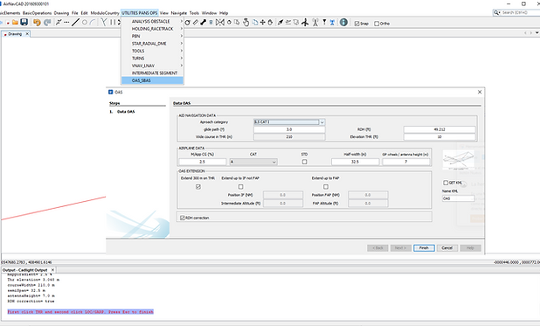540x326 pixels.
Task: Expand the STAR_RADIAL_DME submenu
Action: [152, 44]
